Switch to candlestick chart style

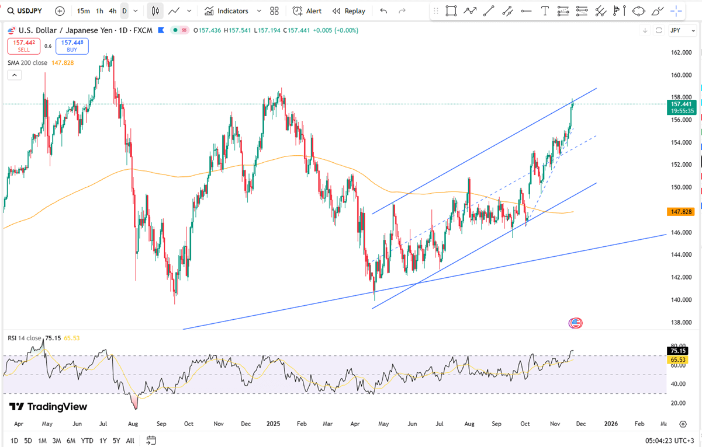tap(155, 11)
